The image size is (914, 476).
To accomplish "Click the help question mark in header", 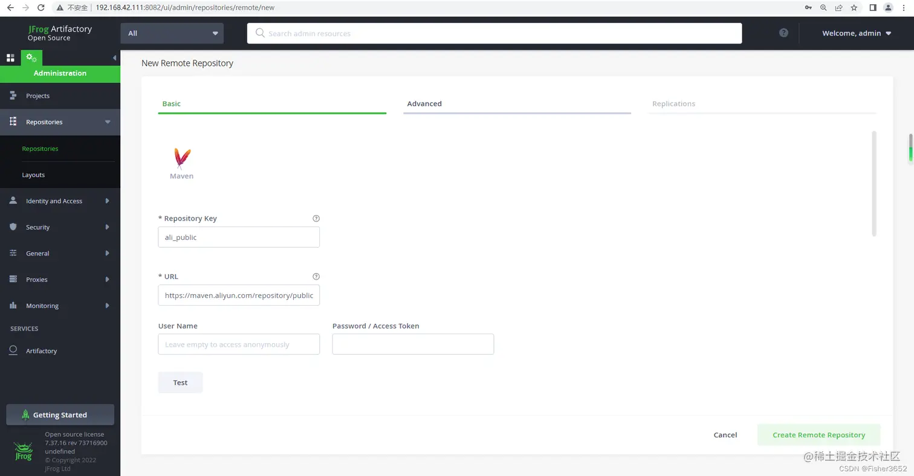I will [x=783, y=33].
